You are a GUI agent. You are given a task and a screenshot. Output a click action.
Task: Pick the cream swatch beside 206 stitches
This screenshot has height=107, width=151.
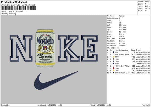(x=114, y=66)
